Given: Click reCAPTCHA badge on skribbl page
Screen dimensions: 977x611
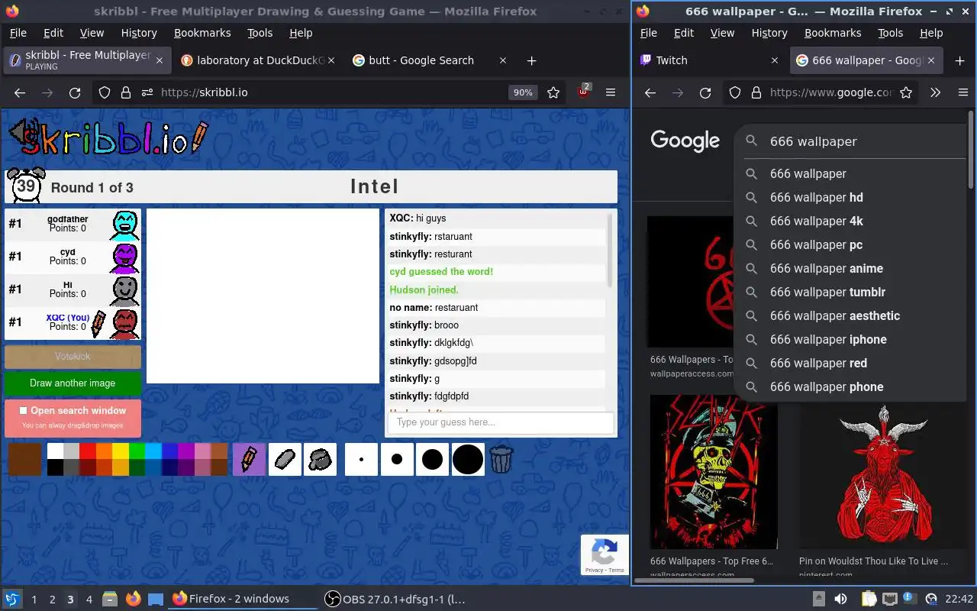Looking at the screenshot, I should point(605,555).
